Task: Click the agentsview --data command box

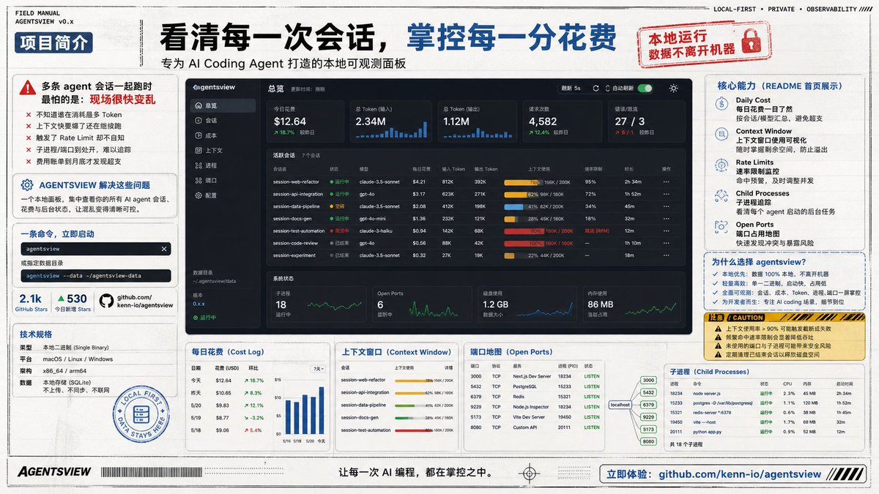Action: (x=95, y=276)
